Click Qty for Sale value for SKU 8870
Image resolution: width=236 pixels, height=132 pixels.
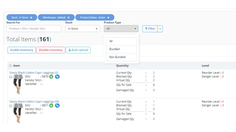click(154, 85)
